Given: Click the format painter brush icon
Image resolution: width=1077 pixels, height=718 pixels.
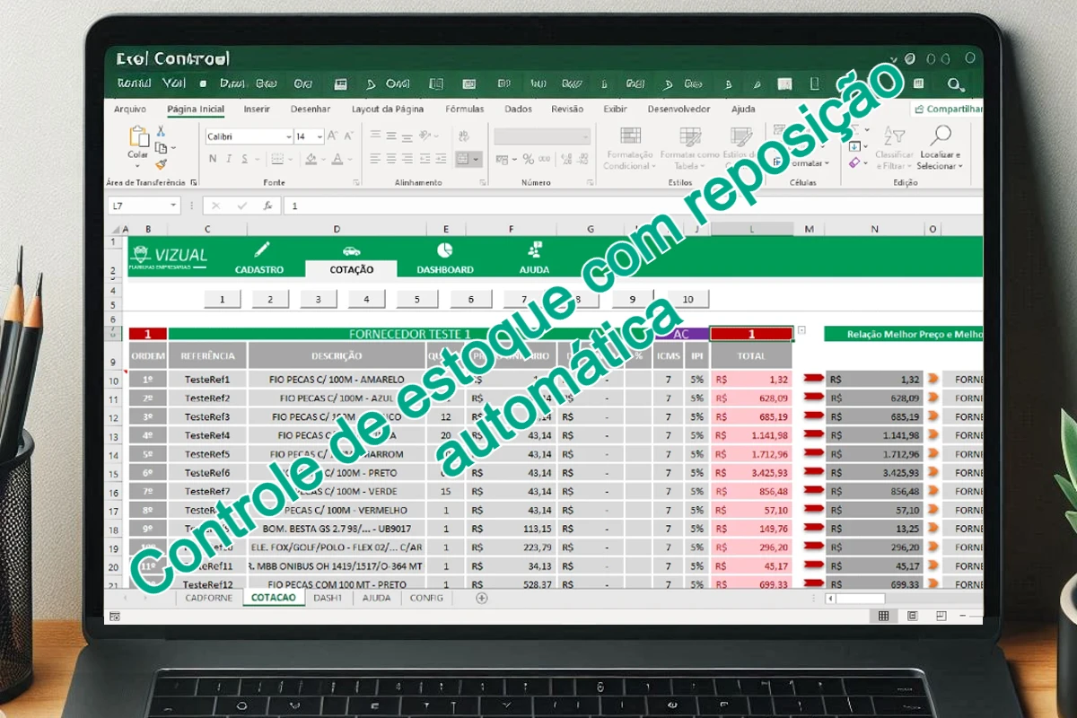Looking at the screenshot, I should (x=160, y=164).
